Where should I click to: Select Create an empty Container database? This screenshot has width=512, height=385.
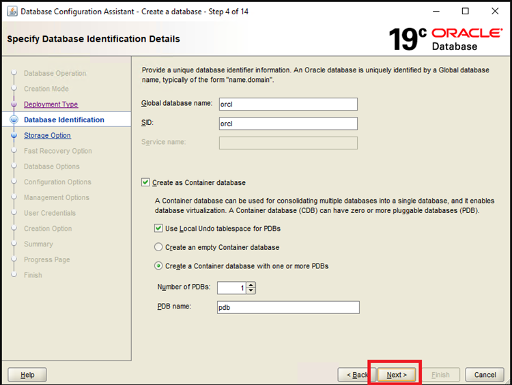pos(158,247)
